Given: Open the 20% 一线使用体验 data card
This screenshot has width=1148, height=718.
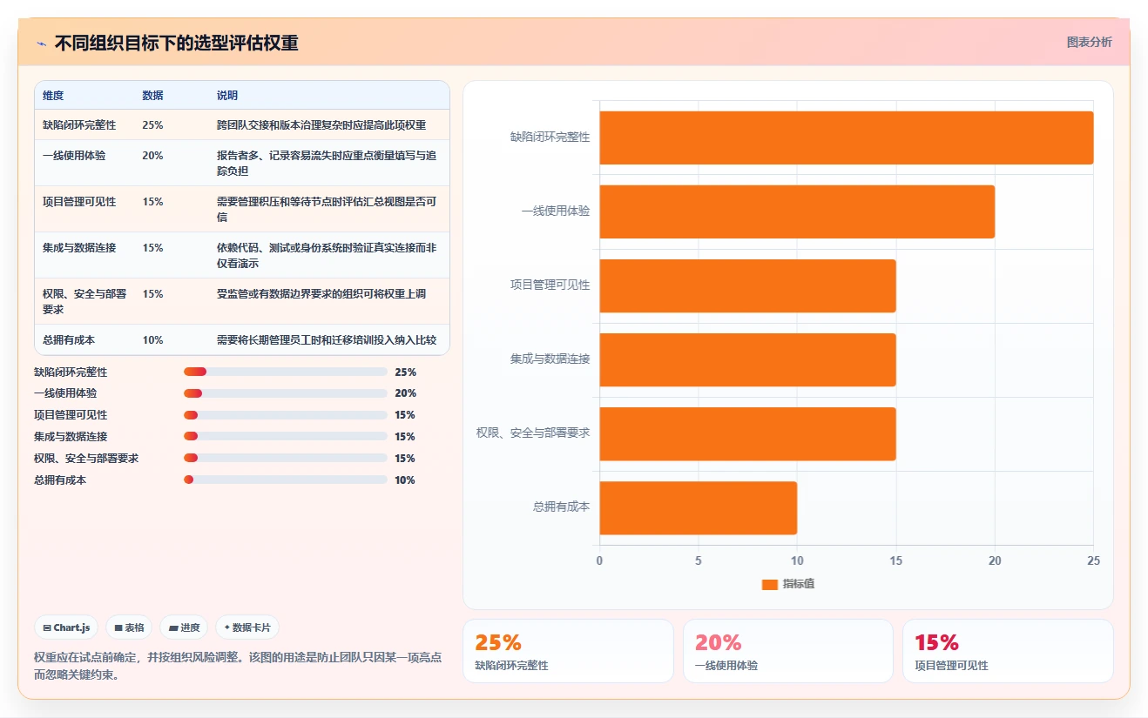Looking at the screenshot, I should click(x=788, y=651).
